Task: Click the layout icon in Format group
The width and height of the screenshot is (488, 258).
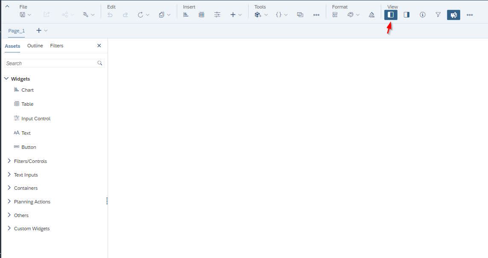Action: coord(335,14)
